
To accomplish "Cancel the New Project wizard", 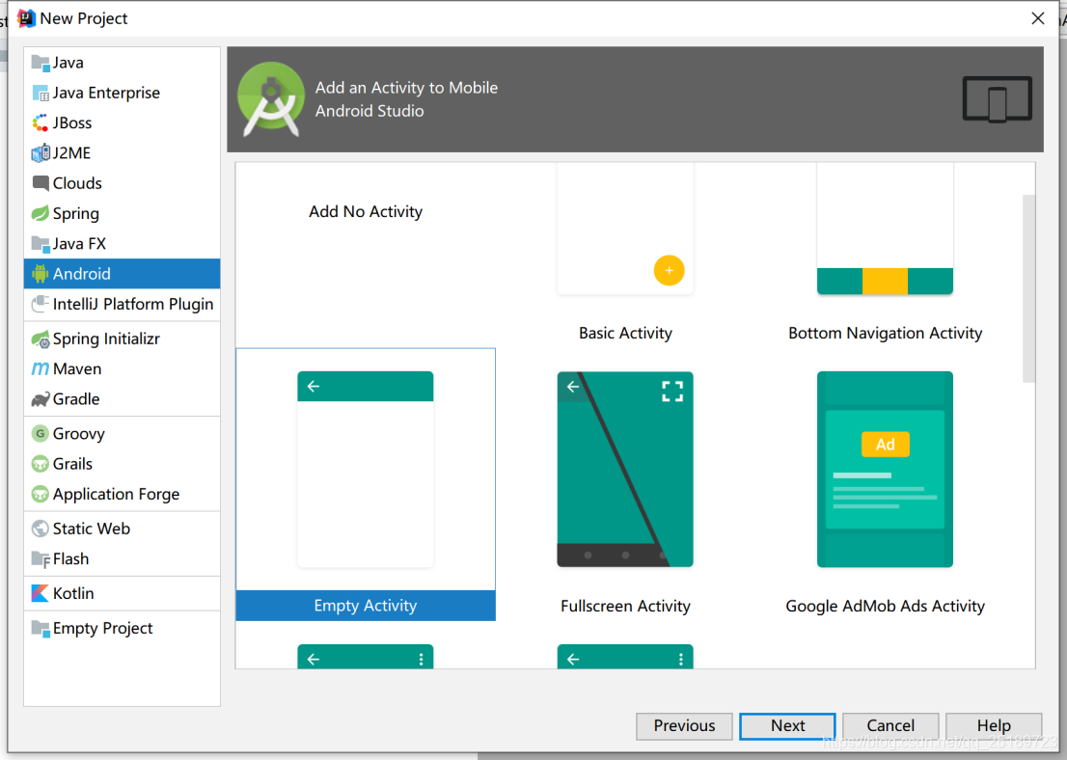I will pos(890,726).
